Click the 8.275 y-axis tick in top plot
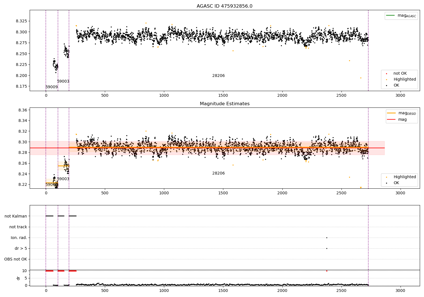 click(21, 43)
